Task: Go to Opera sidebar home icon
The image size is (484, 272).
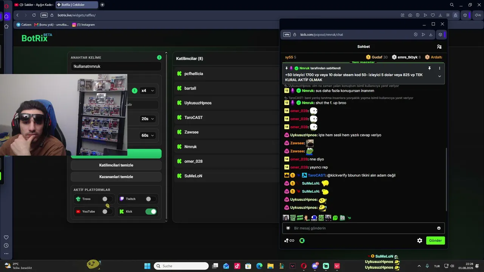Action: point(6,16)
